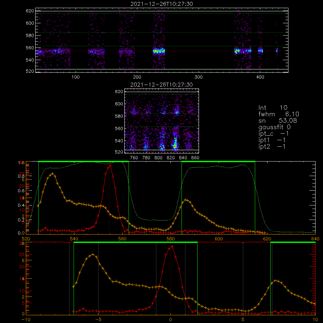Click x-axis label 0 of the bottom profile plot
This screenshot has width=323, height=323.
point(171,320)
